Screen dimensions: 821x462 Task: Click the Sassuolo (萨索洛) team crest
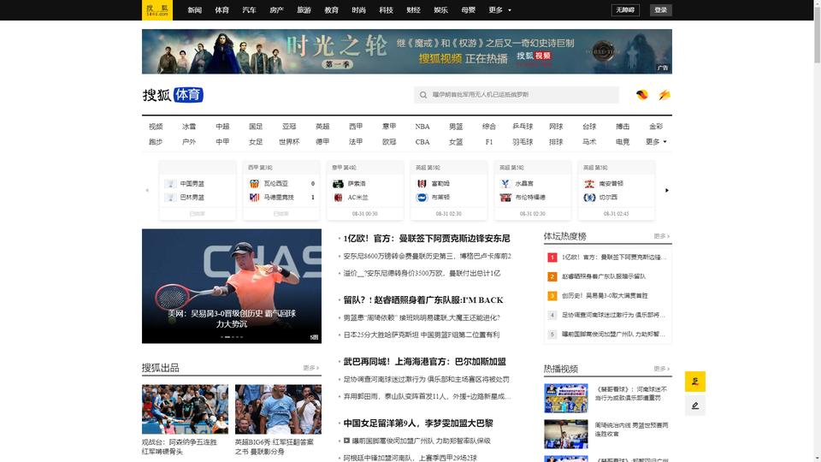pos(338,184)
